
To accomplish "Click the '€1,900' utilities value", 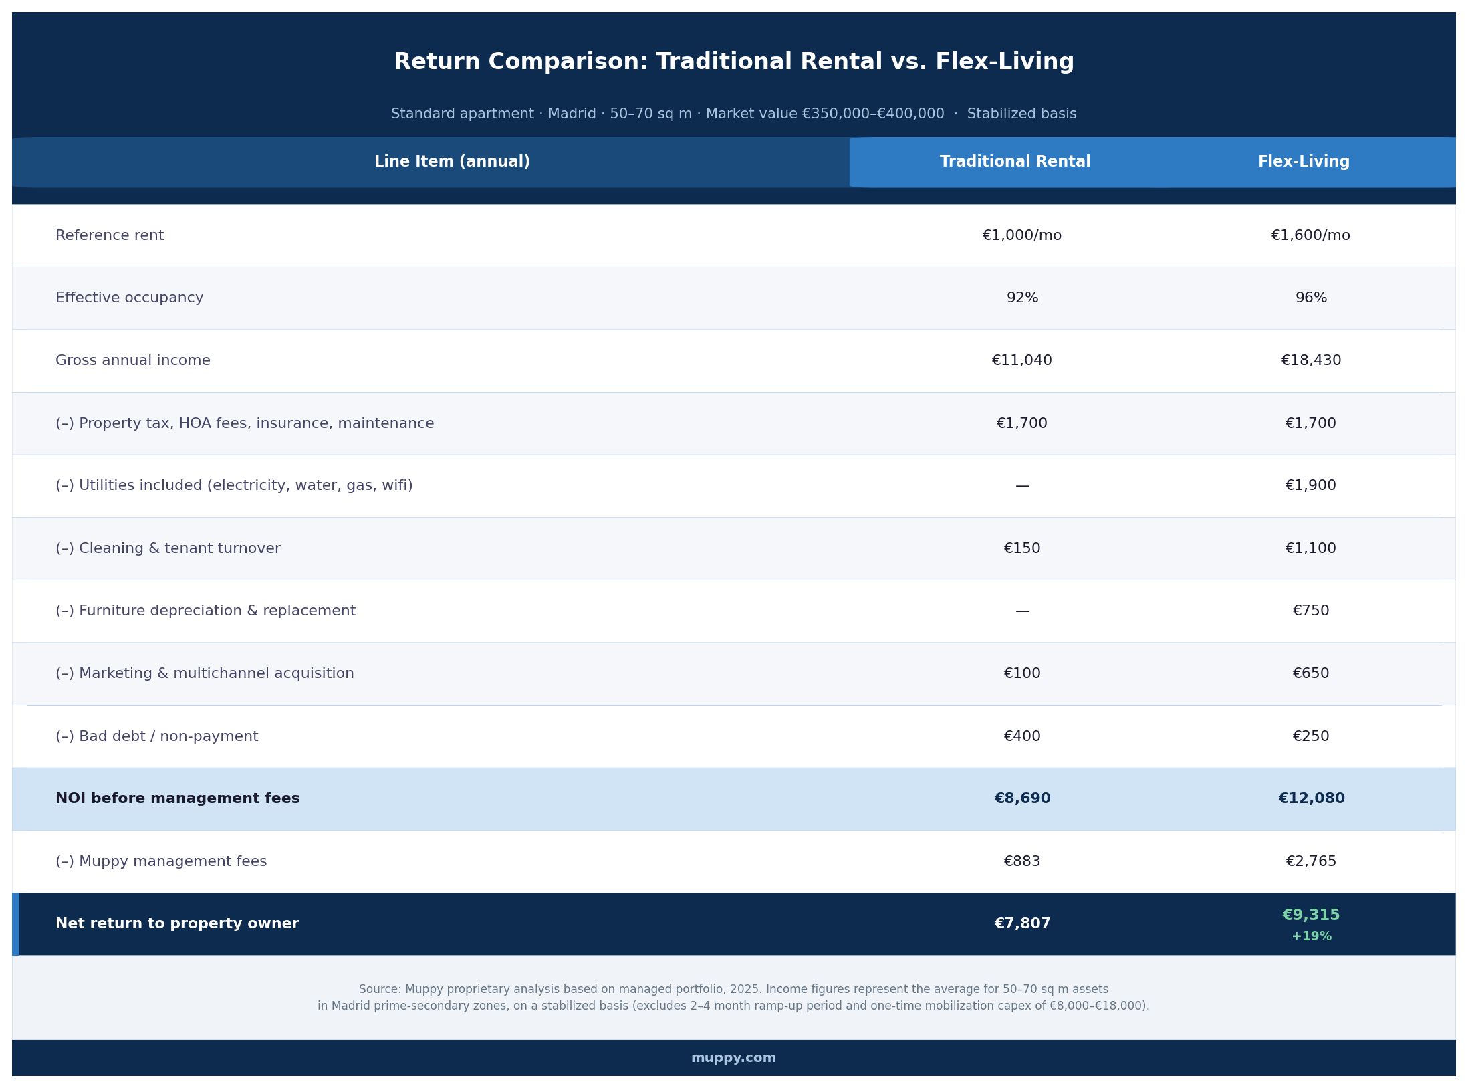I will pos(1311,486).
